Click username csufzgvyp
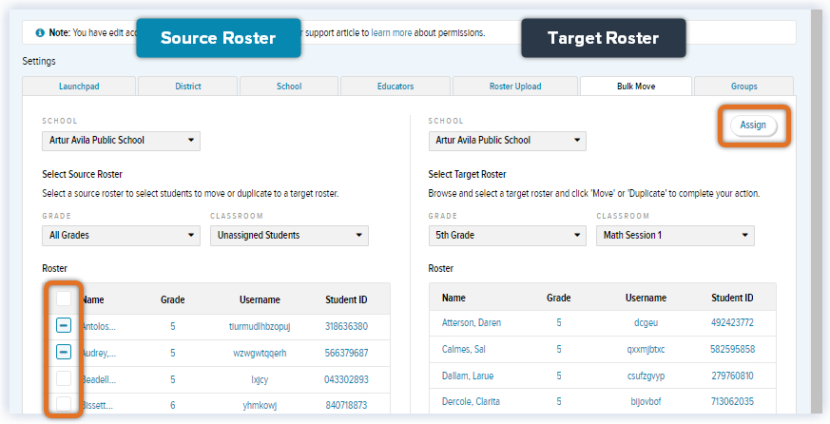This screenshot has width=830, height=424. [x=646, y=376]
